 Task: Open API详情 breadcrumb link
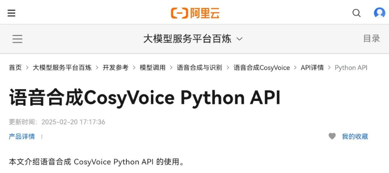coord(312,68)
